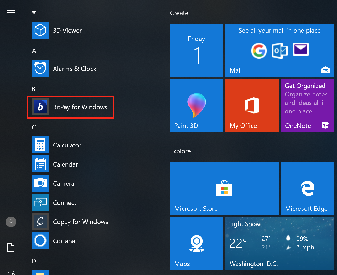Click the 'D' letter group header
The image size is (337, 275).
tap(34, 261)
